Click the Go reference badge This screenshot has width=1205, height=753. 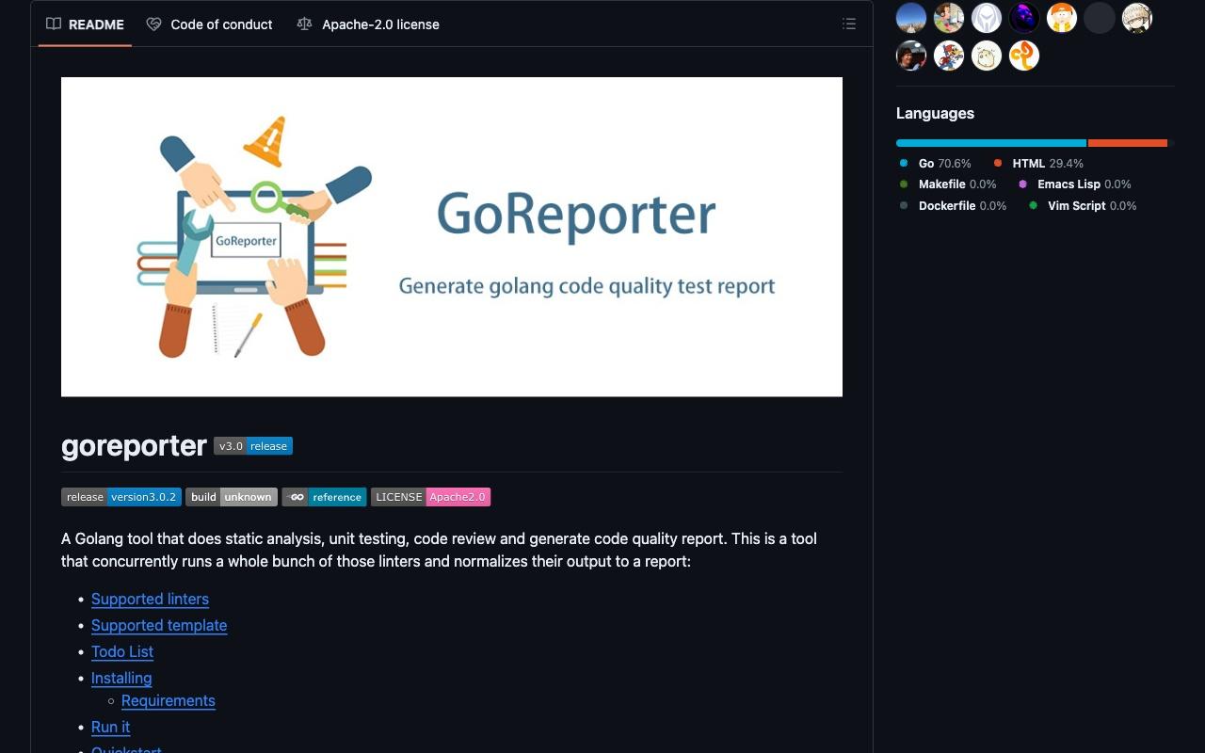[324, 497]
